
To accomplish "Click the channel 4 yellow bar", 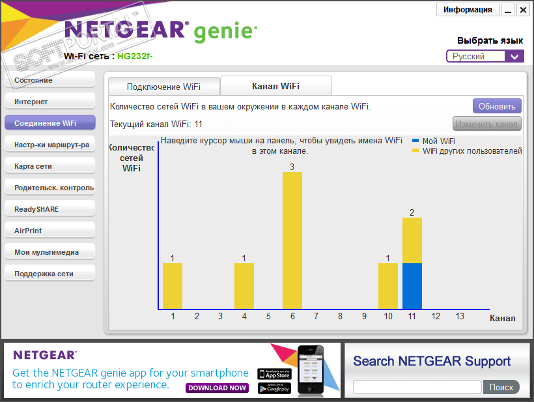I will pos(244,286).
